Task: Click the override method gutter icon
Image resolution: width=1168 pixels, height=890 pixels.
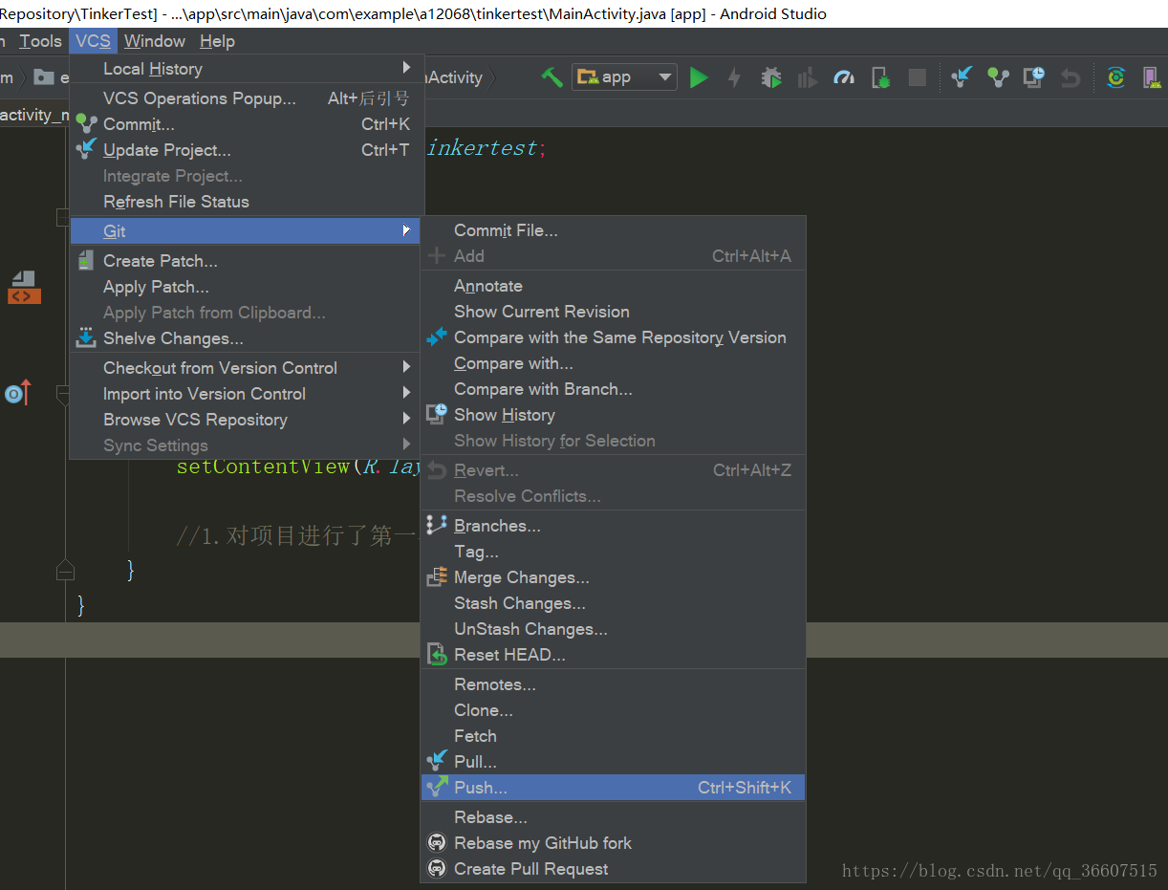Action: click(x=18, y=392)
